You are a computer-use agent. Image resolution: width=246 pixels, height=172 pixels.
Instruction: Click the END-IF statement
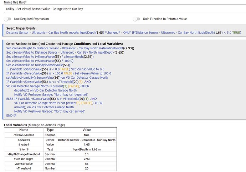pos(11,116)
